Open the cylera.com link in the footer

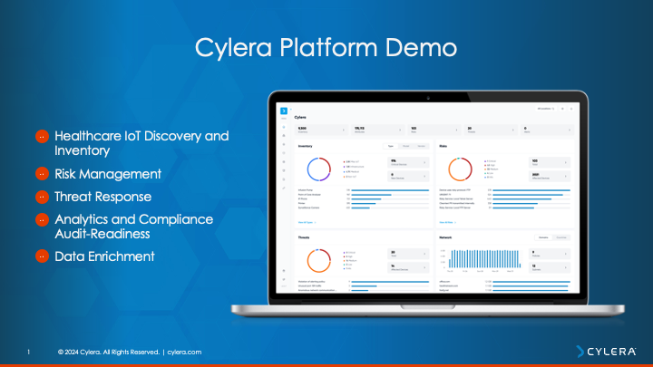(184, 352)
